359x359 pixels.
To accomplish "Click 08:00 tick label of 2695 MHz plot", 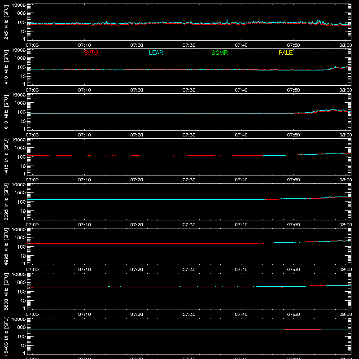I will click(x=346, y=225).
